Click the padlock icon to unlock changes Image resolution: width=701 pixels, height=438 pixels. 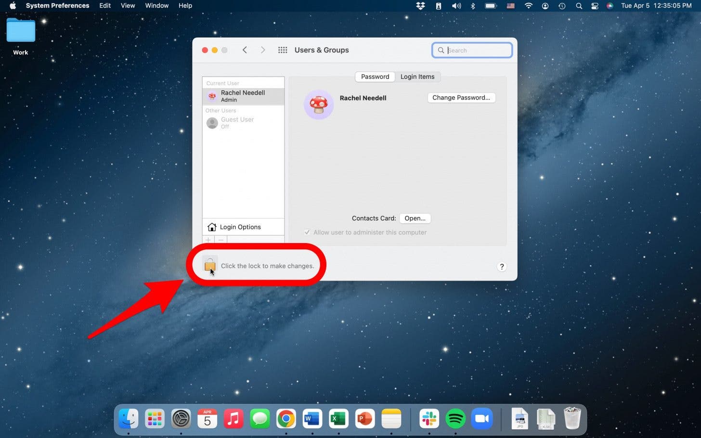210,265
